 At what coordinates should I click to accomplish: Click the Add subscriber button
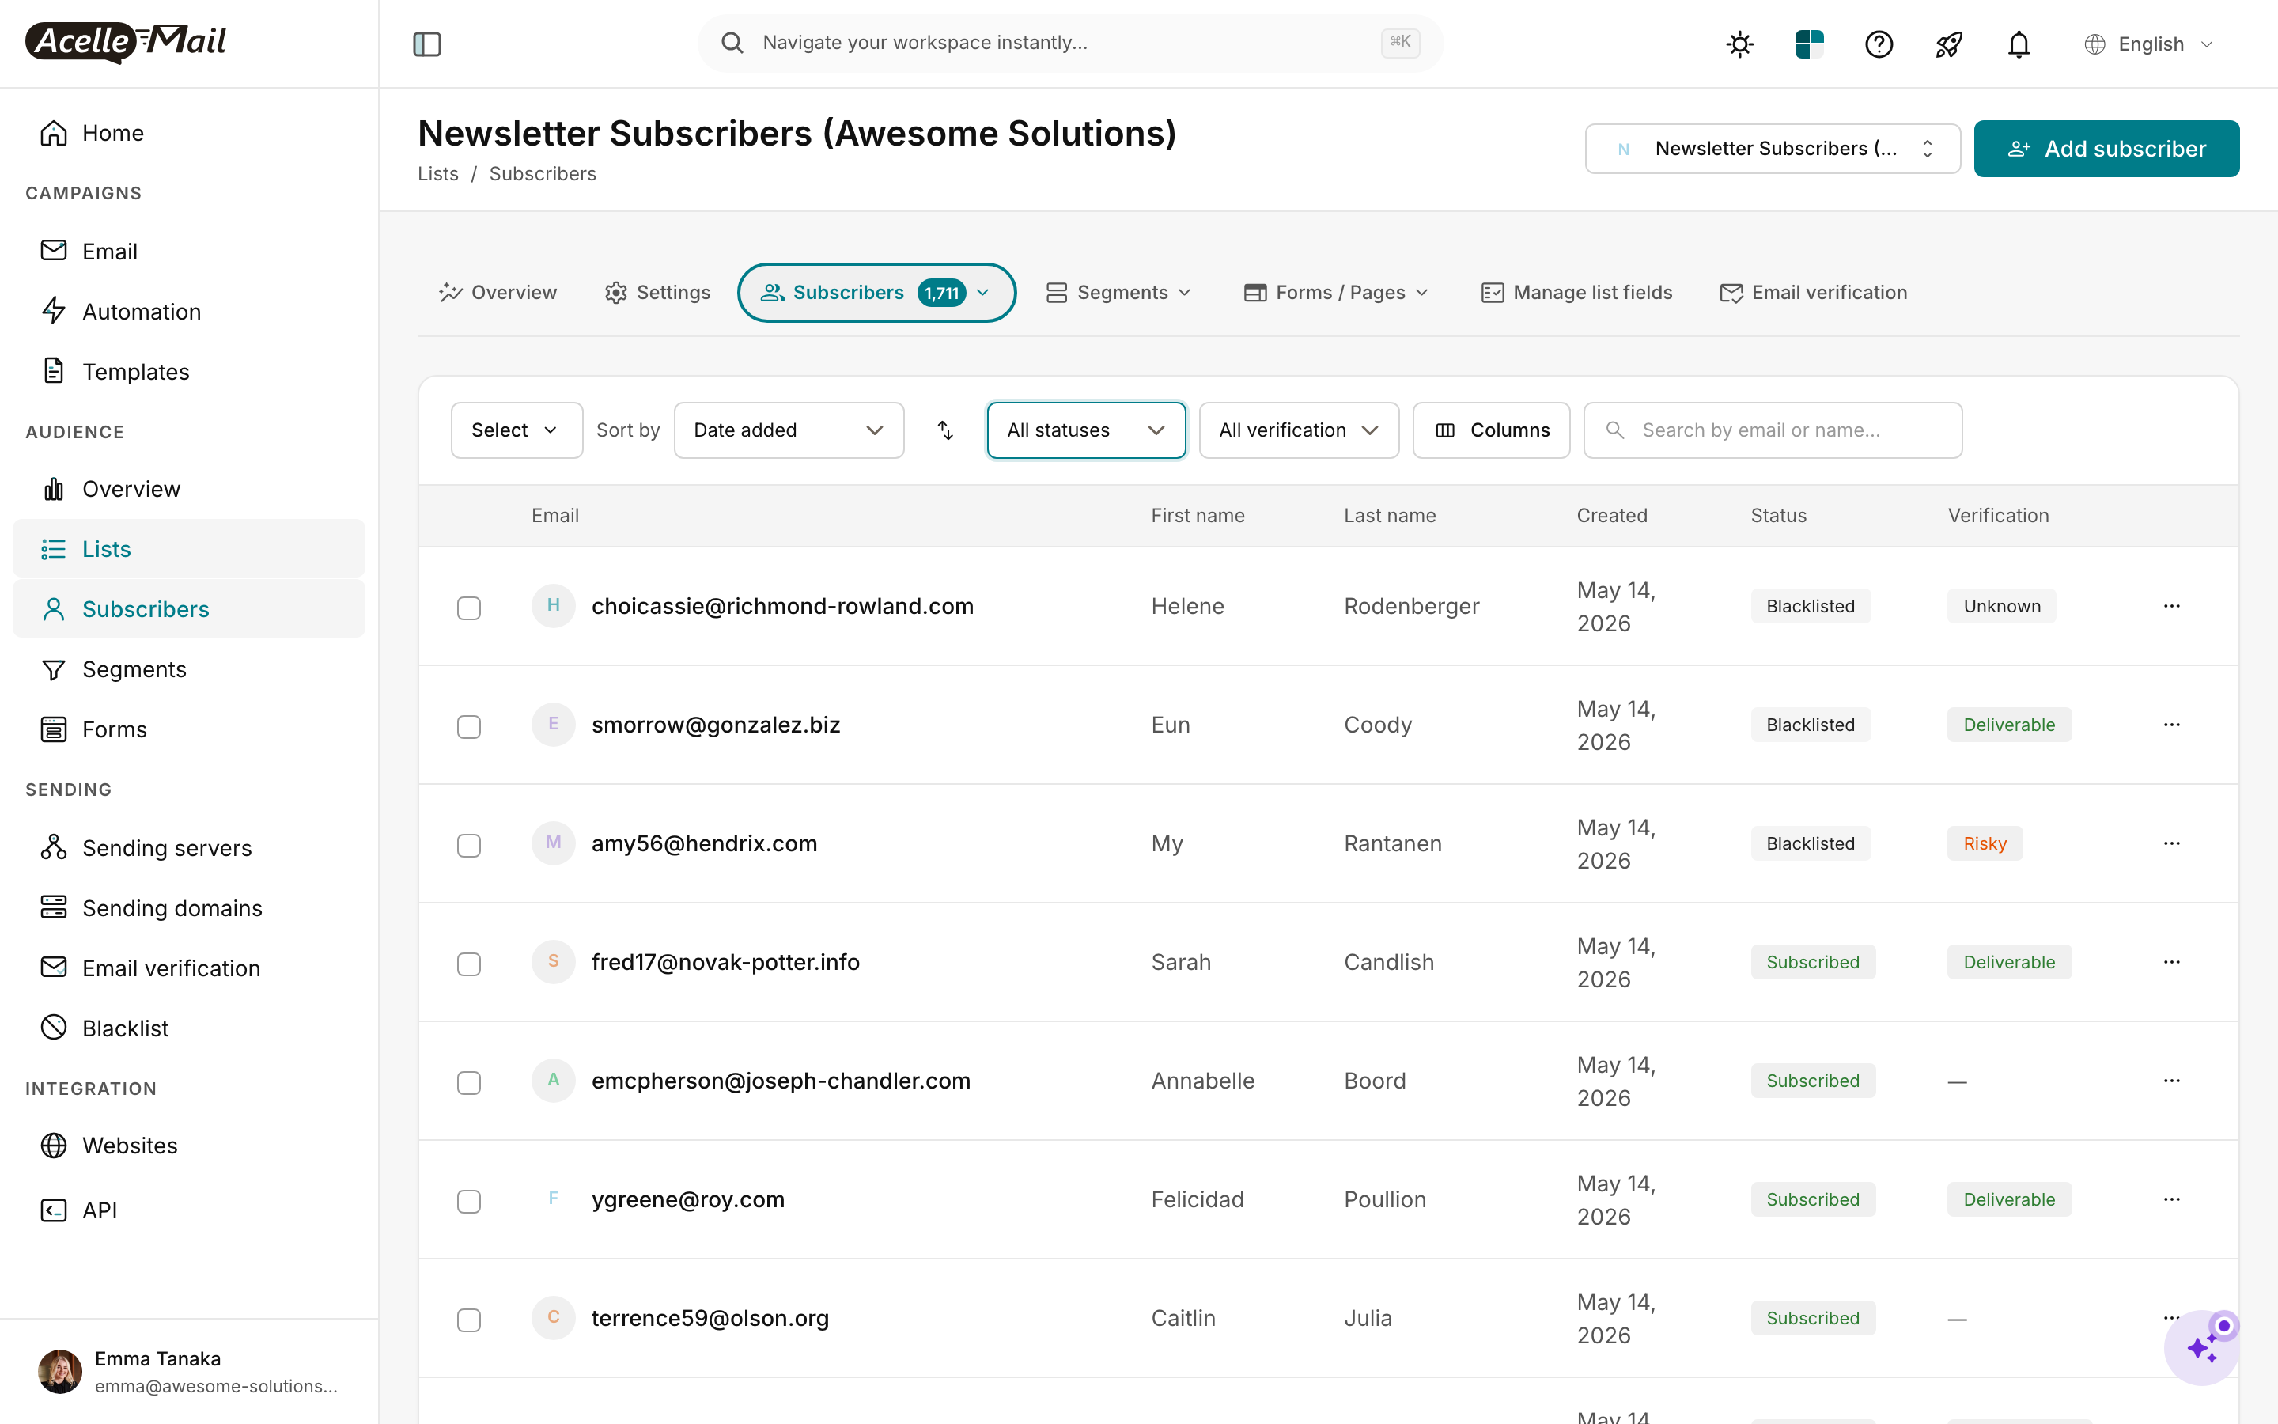(2106, 149)
